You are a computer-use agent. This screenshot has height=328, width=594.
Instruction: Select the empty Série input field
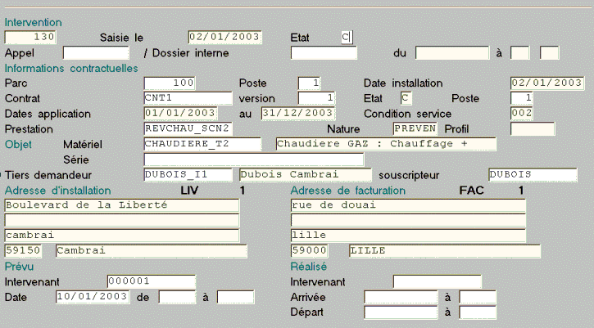(254, 160)
